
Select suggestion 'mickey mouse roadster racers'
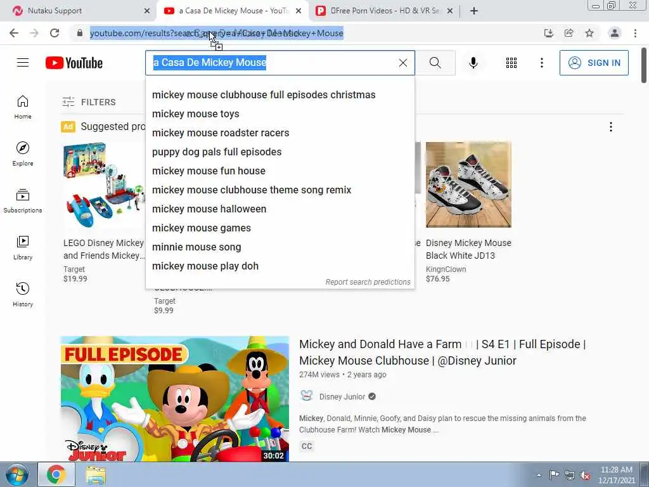(x=280, y=133)
